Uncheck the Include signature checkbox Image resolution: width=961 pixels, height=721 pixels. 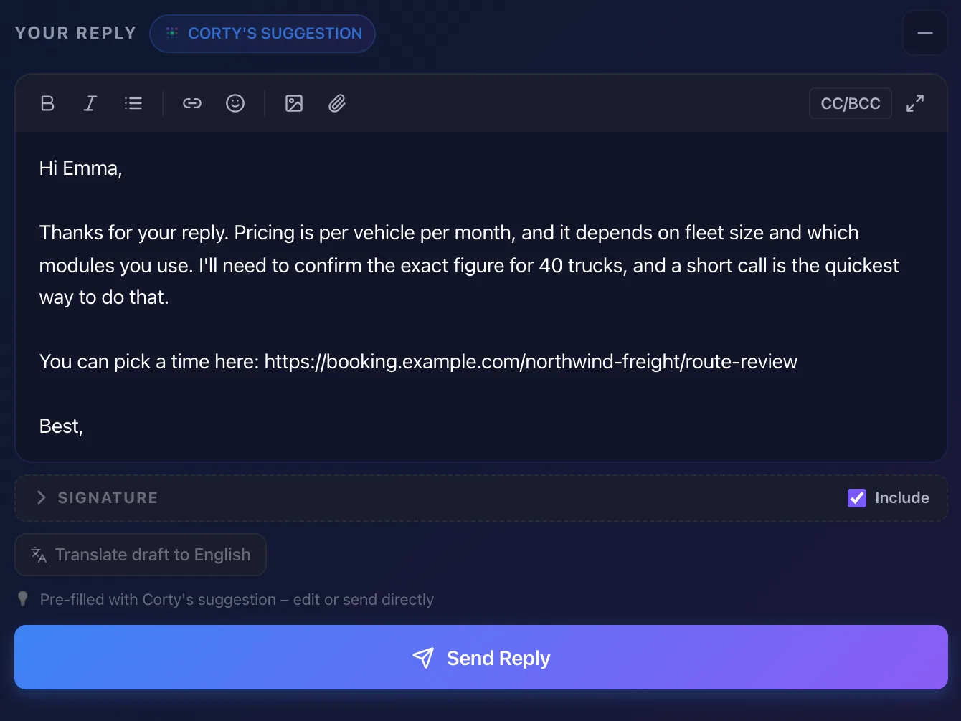coord(857,498)
